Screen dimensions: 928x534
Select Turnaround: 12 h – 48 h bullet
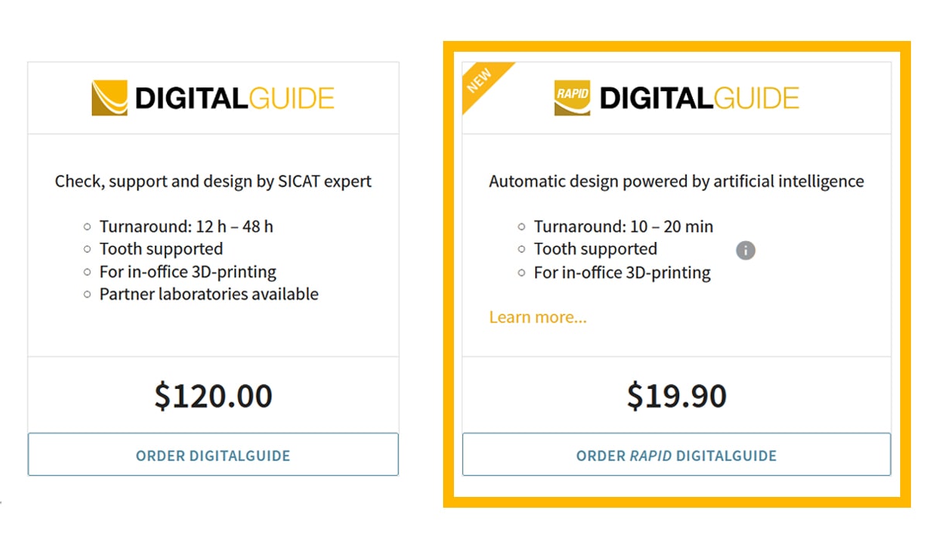186,226
